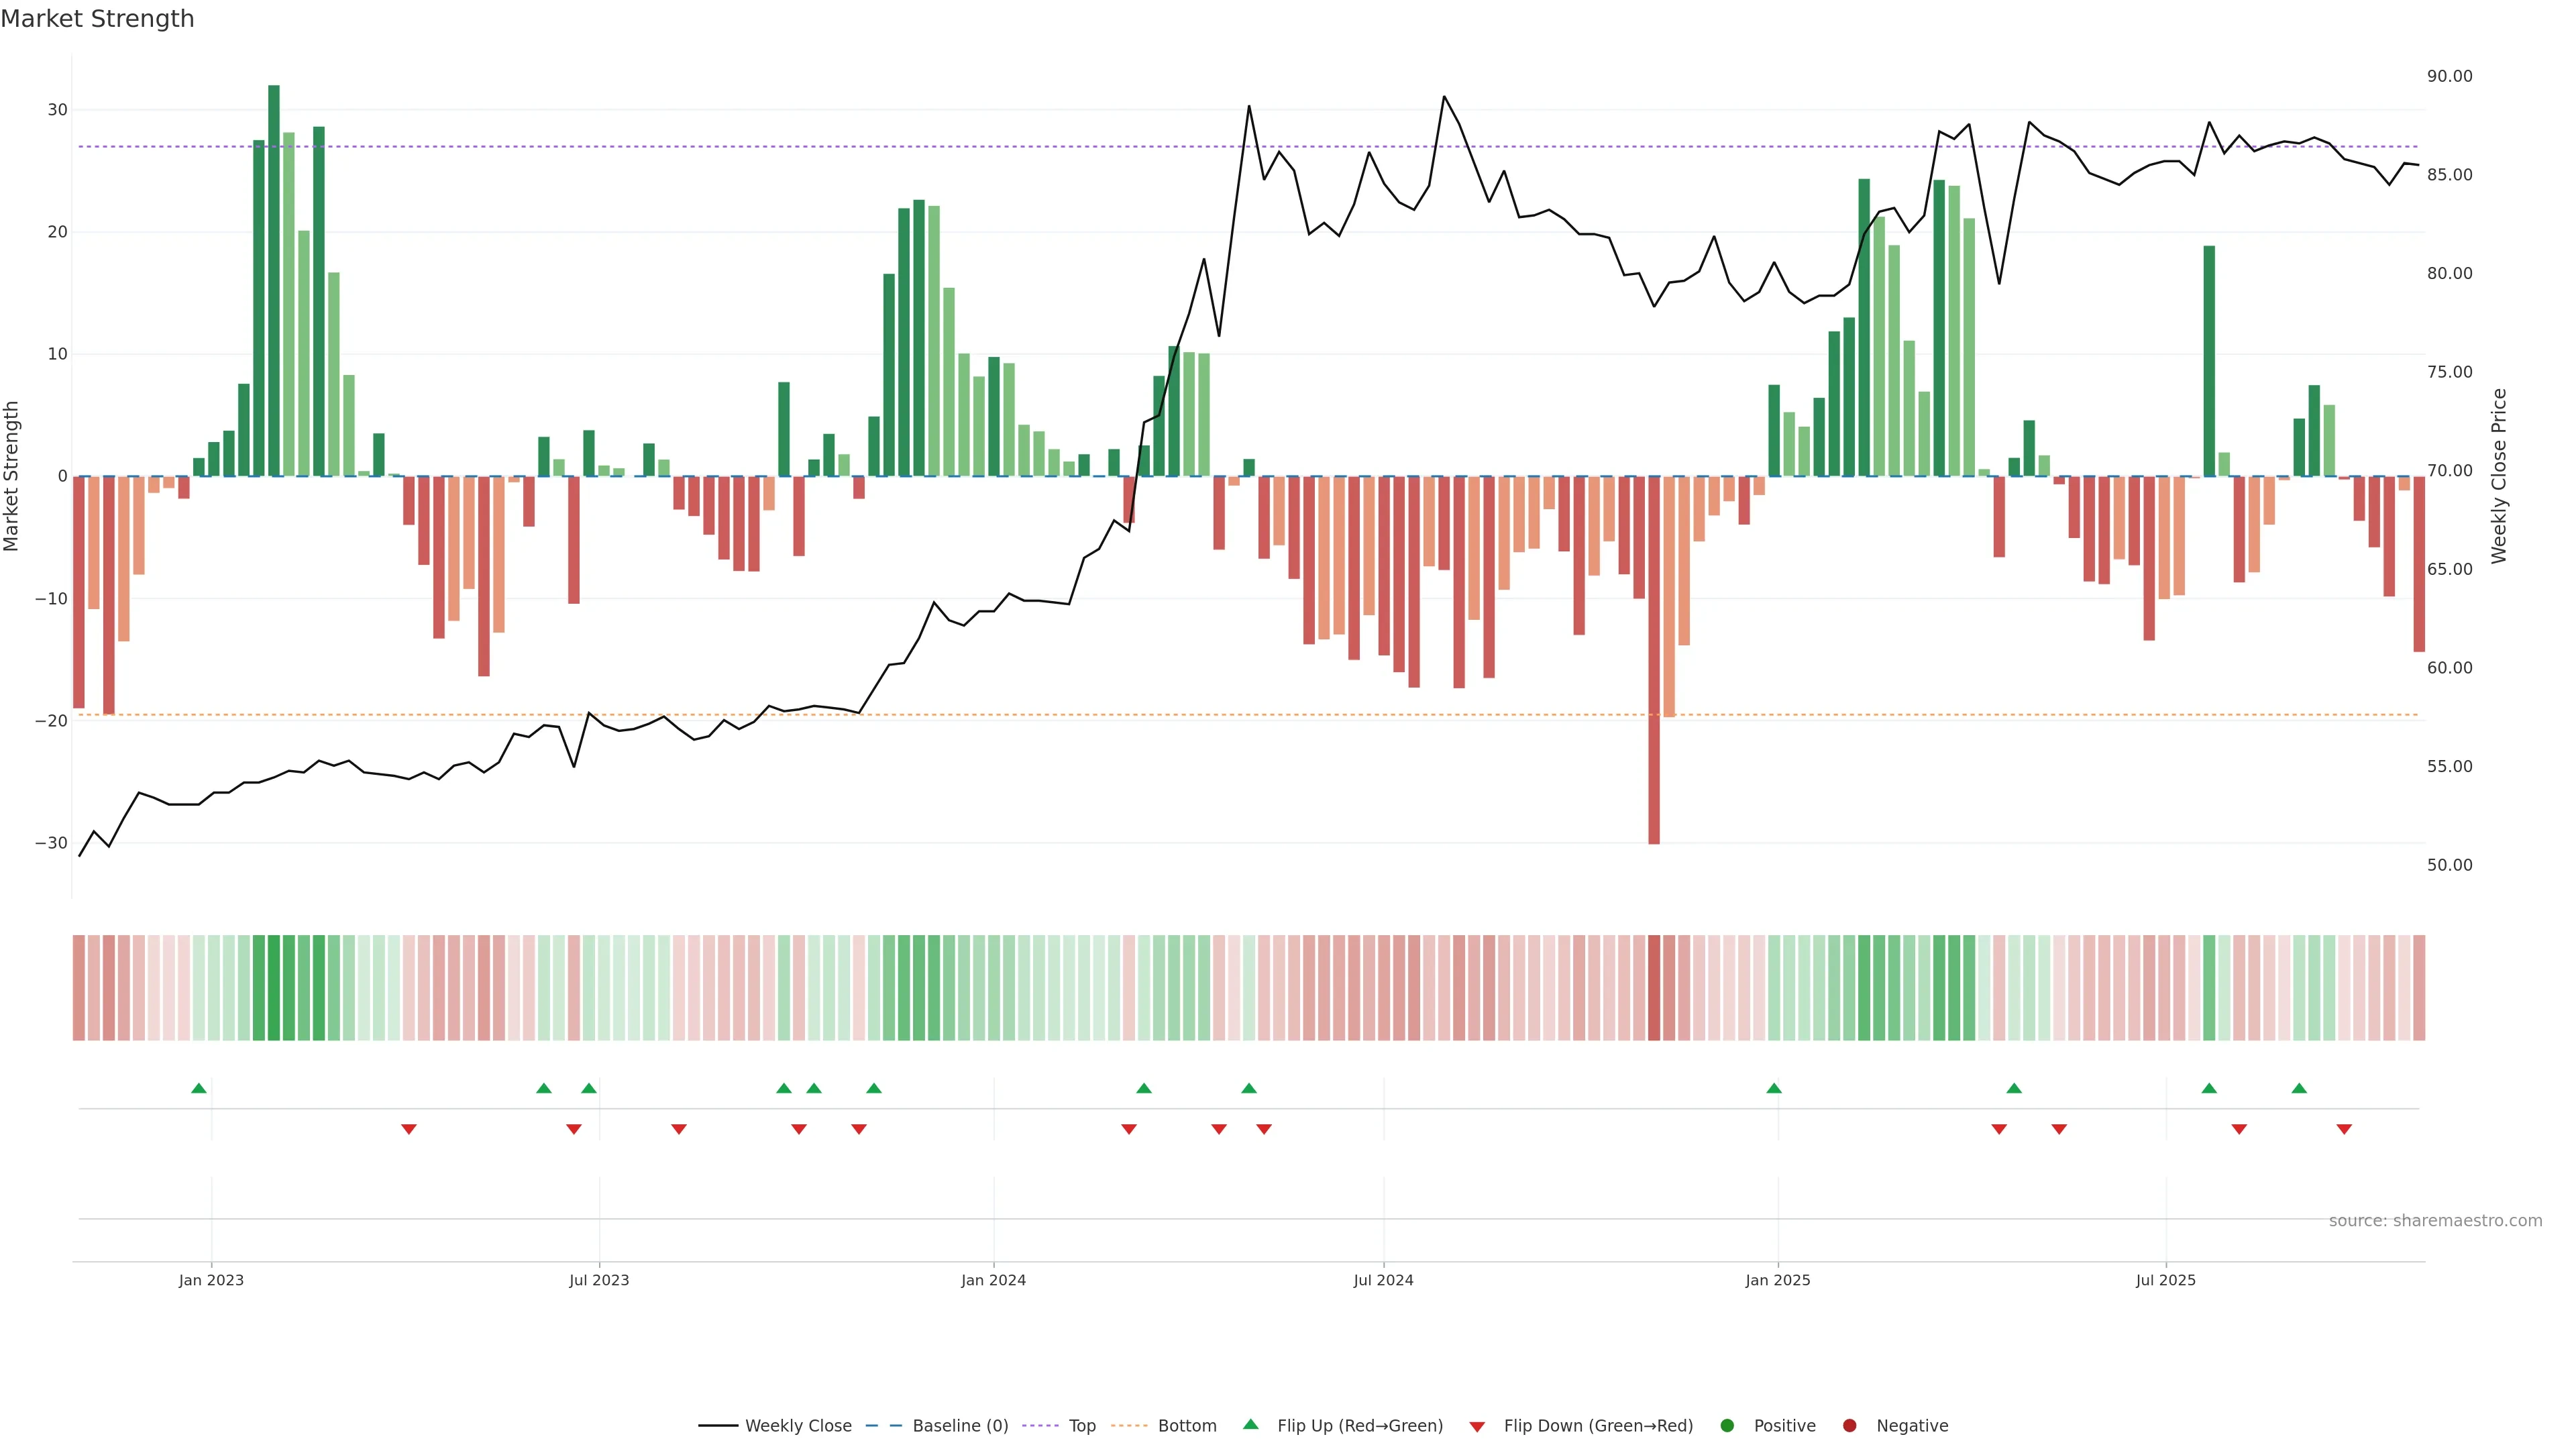The height and width of the screenshot is (1449, 2576).
Task: Click the Market Strength chart title
Action: point(97,19)
